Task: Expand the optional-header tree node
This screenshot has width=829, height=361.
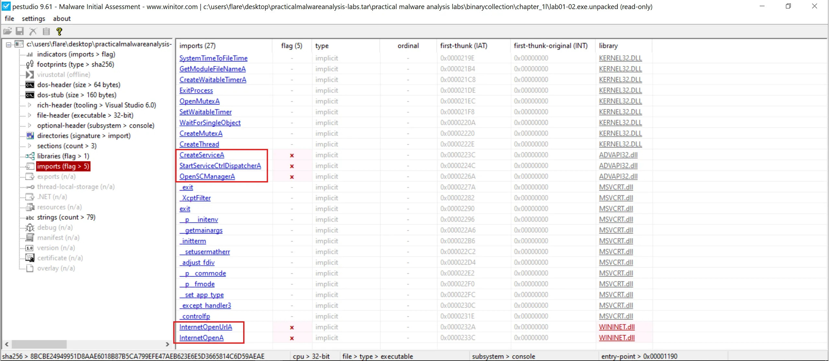Action: tap(30, 126)
